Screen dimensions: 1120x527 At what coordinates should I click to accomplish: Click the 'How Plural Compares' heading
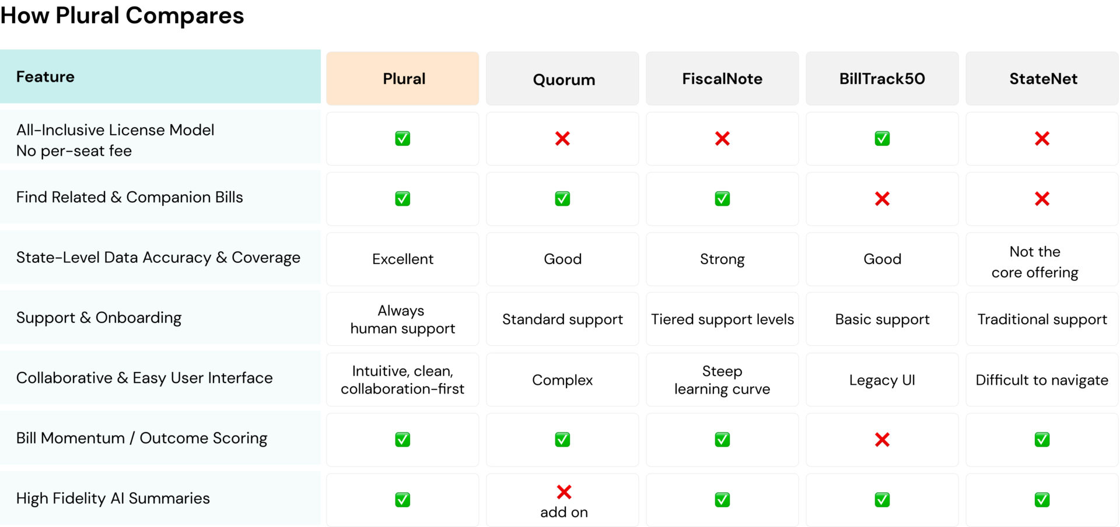pos(122,16)
